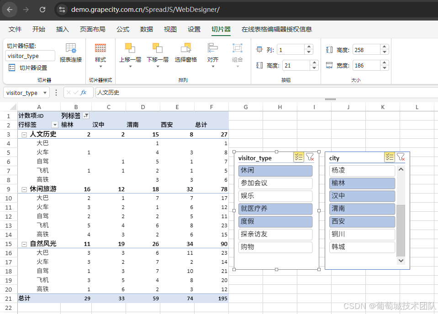438x314 pixels.
Task: Click the fx insert function icon
Action: coord(83,92)
